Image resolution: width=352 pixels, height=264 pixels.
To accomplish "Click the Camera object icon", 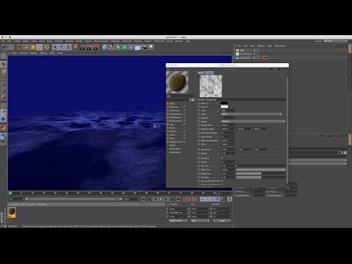I will 144,47.
